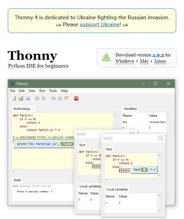Open the Edit menu

pos(22,91)
